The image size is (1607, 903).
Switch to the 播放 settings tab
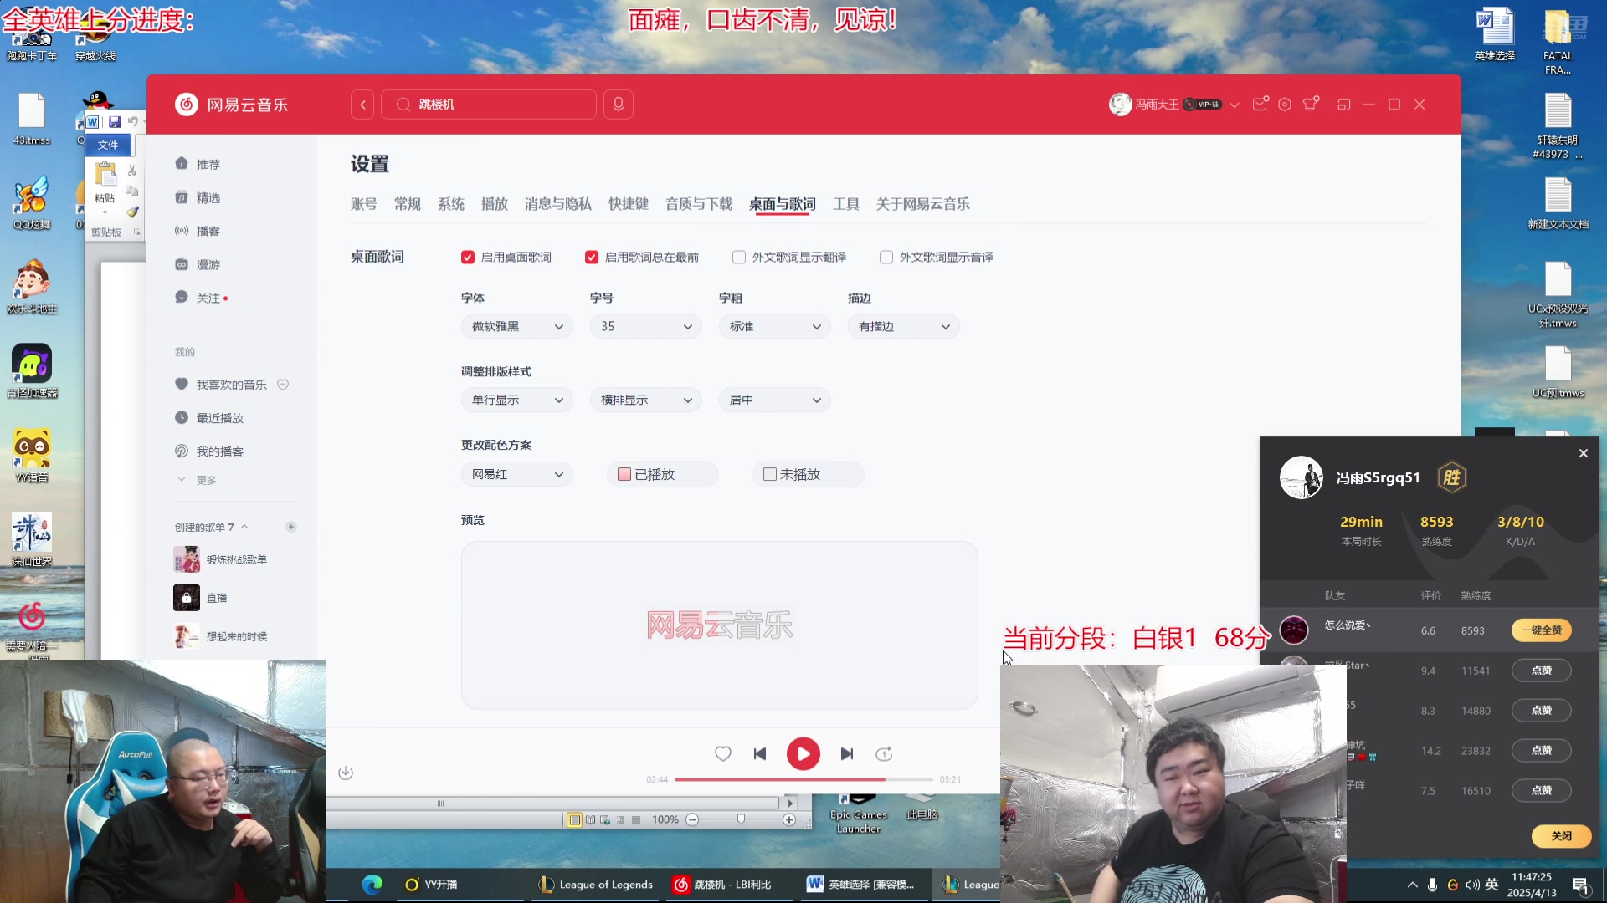coord(494,204)
